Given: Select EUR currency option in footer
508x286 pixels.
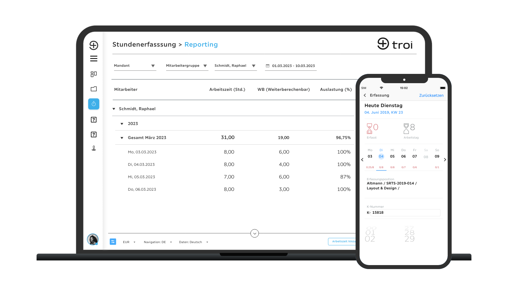Looking at the screenshot, I should 129,242.
